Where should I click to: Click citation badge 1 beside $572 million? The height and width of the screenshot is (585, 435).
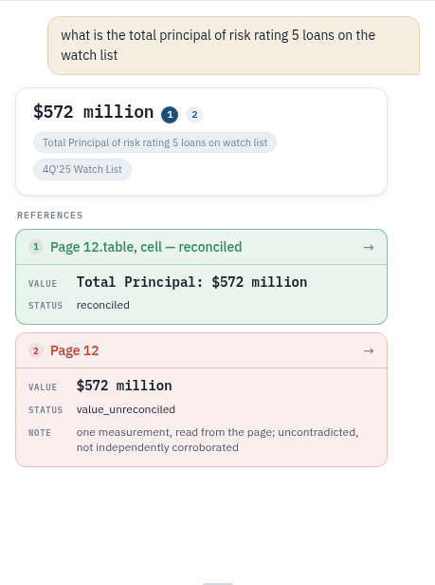[170, 115]
